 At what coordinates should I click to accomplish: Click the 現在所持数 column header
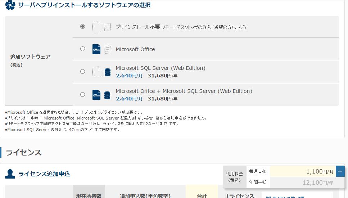89,195
